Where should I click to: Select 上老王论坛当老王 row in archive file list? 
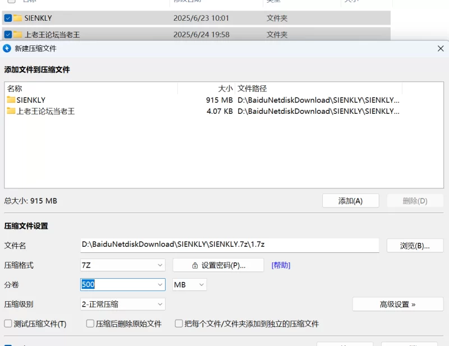pyautogui.click(x=203, y=111)
